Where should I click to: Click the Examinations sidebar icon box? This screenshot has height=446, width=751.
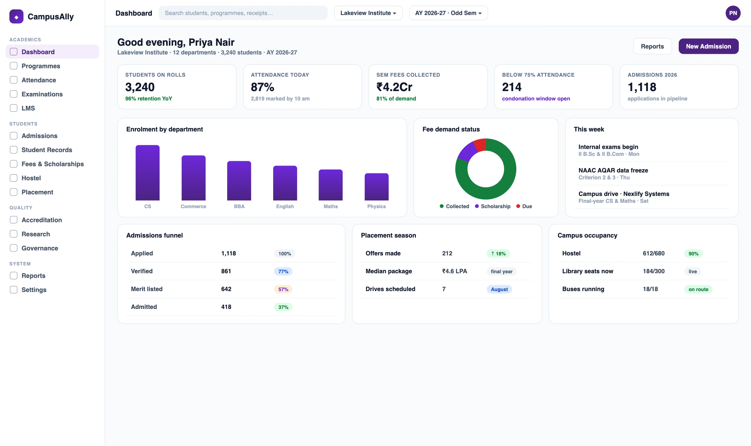tap(13, 94)
